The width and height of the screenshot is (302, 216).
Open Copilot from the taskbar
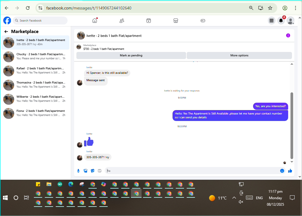(104, 184)
